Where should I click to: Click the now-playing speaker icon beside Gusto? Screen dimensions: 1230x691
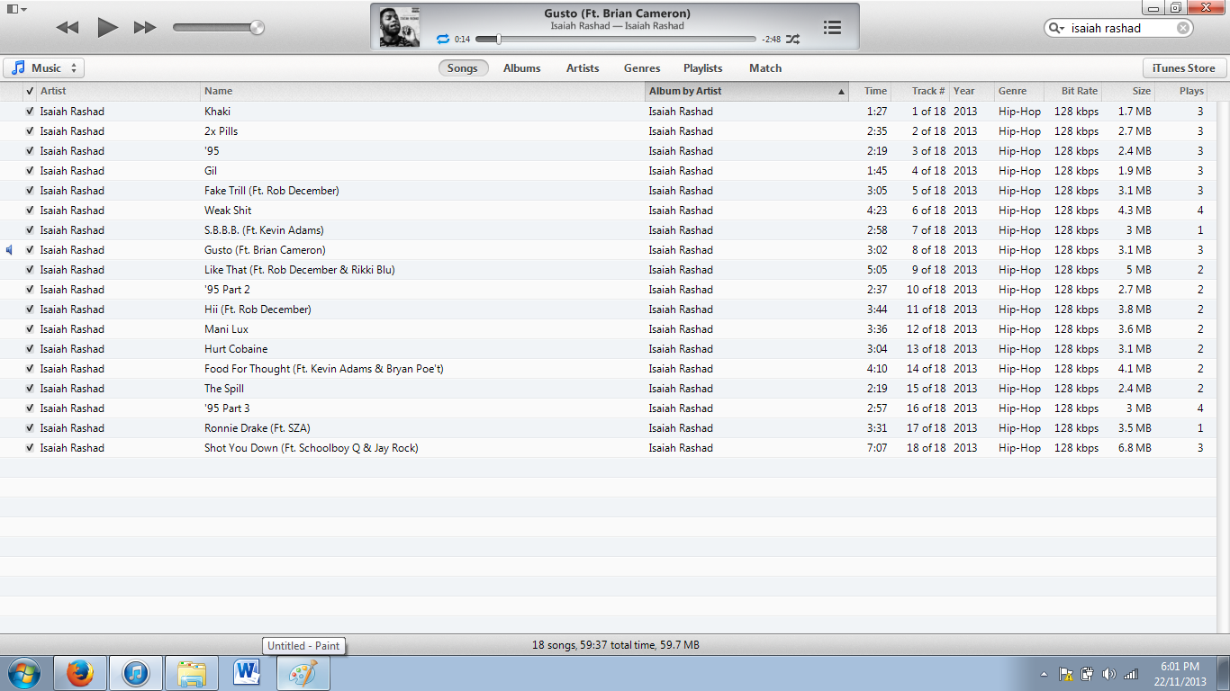[10, 250]
